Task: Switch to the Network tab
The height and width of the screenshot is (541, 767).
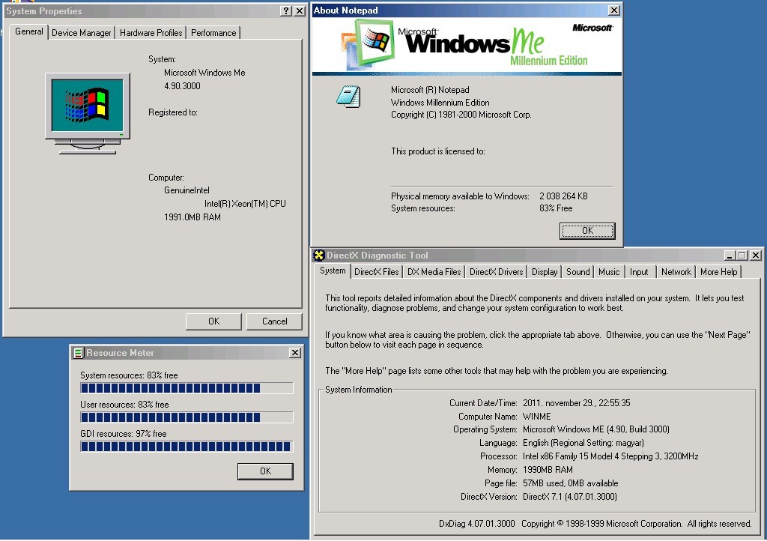Action: coord(676,272)
